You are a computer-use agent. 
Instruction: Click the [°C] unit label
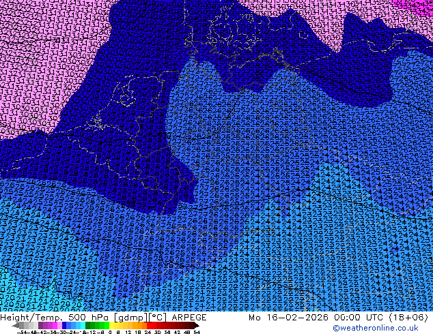(158, 318)
